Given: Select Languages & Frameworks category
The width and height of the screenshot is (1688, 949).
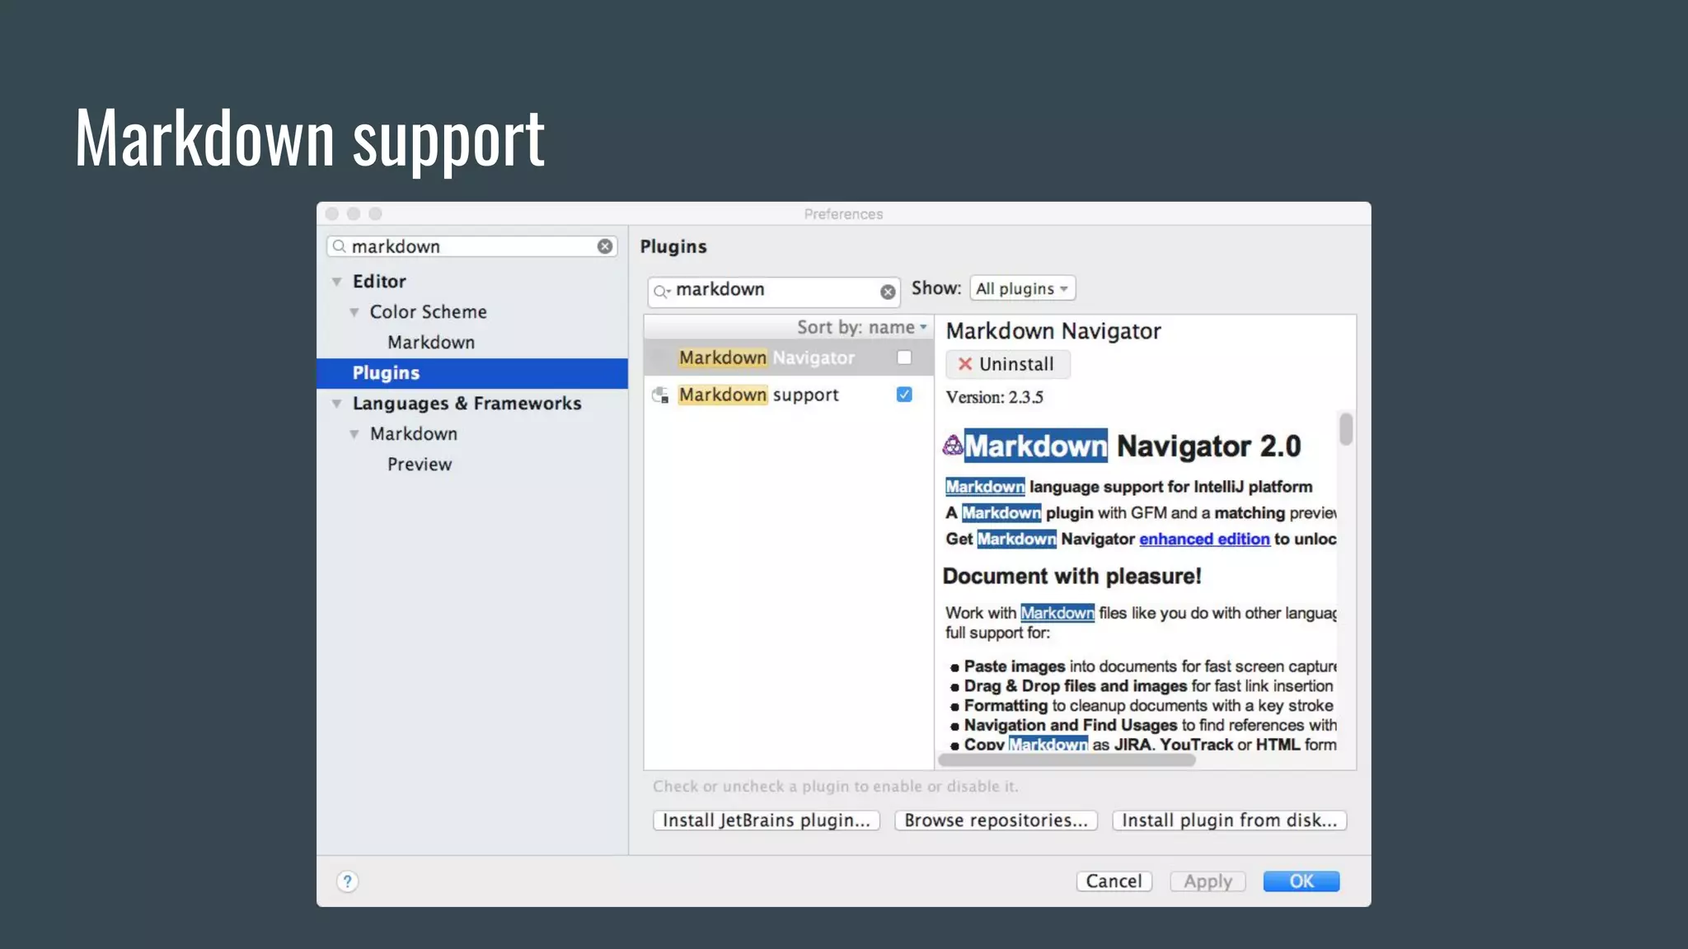Looking at the screenshot, I should click(x=467, y=404).
